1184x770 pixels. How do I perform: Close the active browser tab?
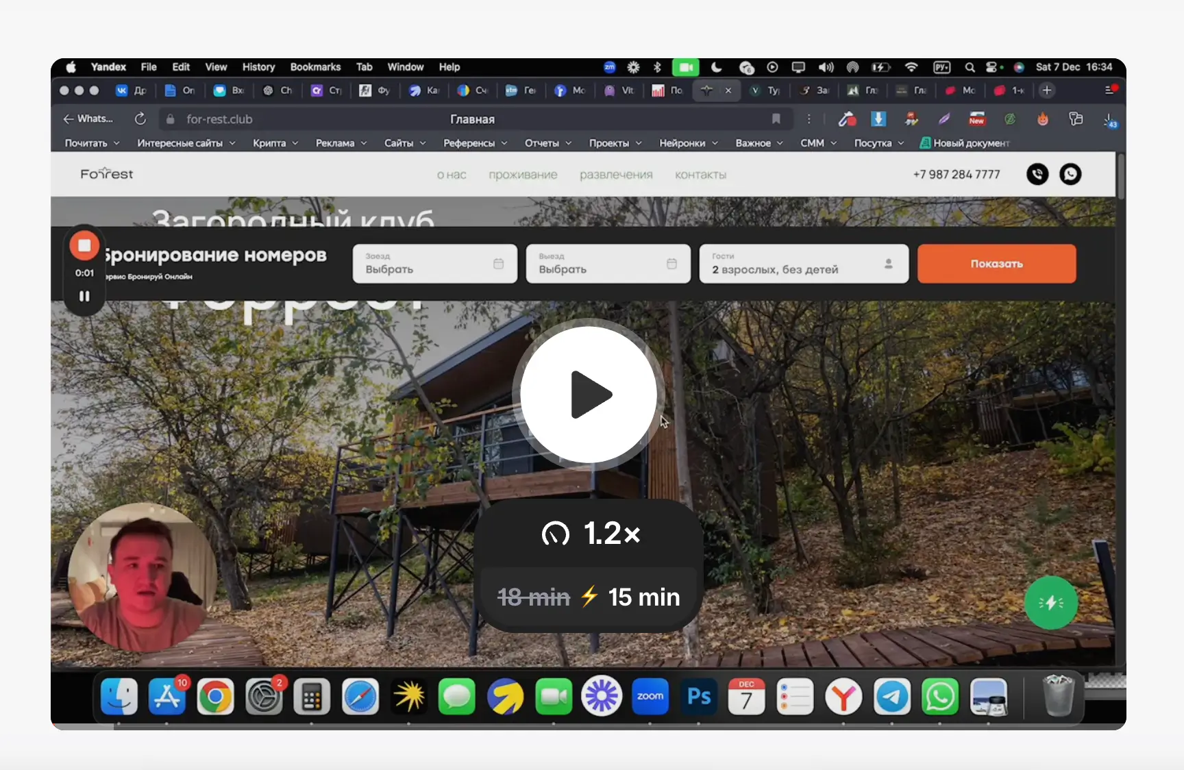pyautogui.click(x=728, y=90)
